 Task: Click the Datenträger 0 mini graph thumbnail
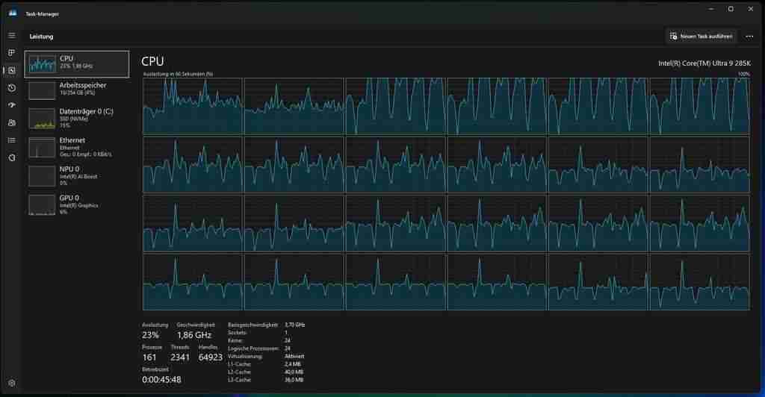tap(42, 119)
